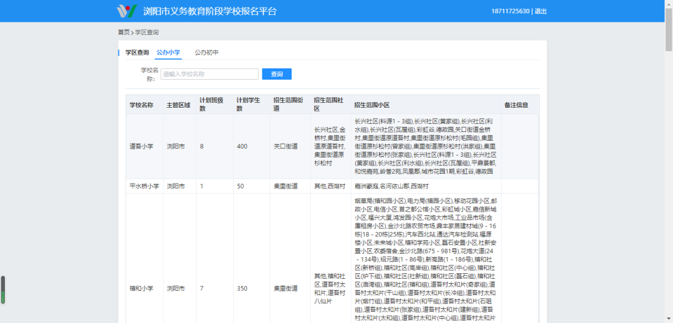Screen dimensions: 673x323
Task: Click the 退出 logout link
Action: click(541, 12)
